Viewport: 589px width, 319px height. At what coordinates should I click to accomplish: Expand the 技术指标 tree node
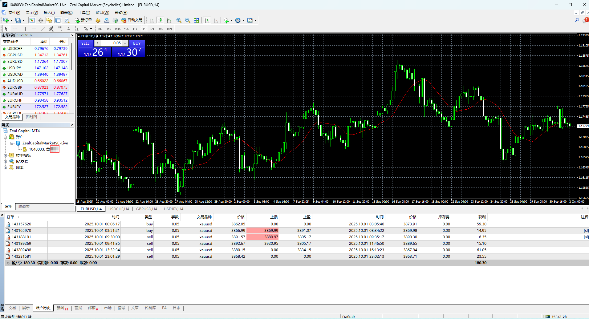pyautogui.click(x=5, y=155)
